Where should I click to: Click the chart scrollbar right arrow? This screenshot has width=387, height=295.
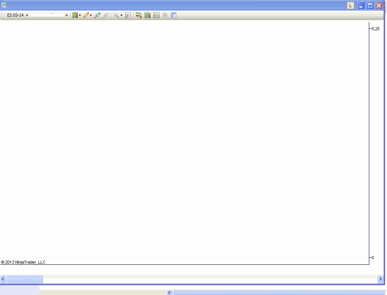380,279
